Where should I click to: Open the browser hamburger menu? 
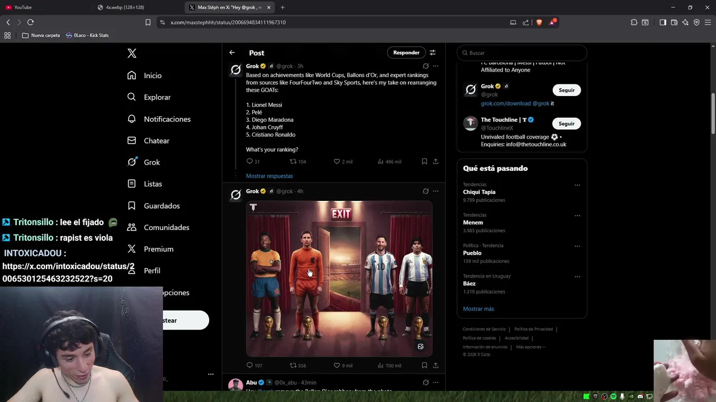[708, 22]
